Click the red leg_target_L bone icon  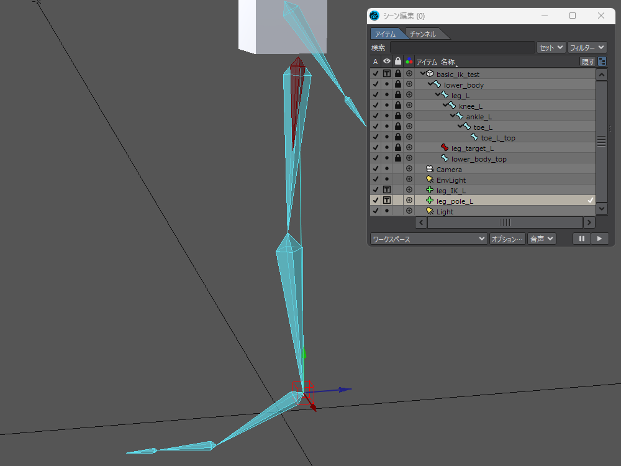[x=444, y=148]
